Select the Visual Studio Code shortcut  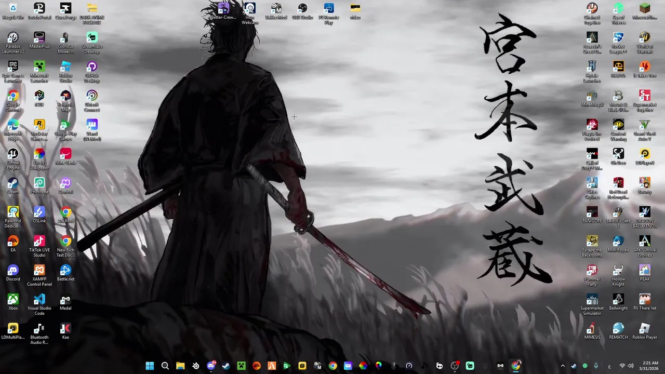(x=39, y=304)
